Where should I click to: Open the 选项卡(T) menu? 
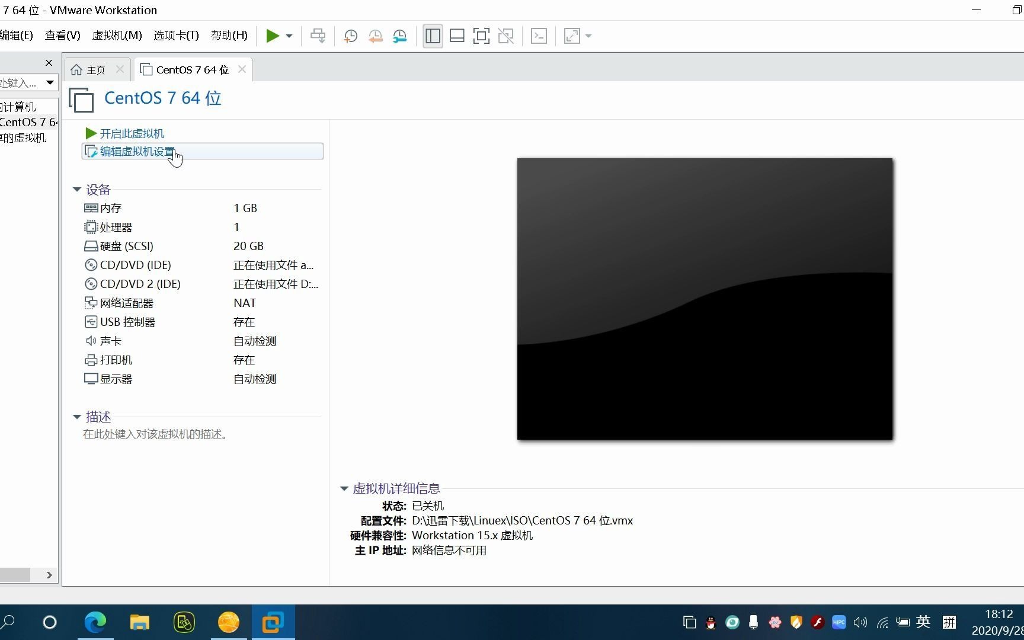pos(176,36)
